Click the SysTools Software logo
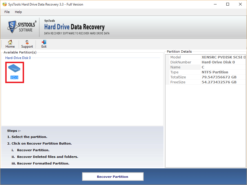This screenshot has height=185, width=247. [22, 27]
